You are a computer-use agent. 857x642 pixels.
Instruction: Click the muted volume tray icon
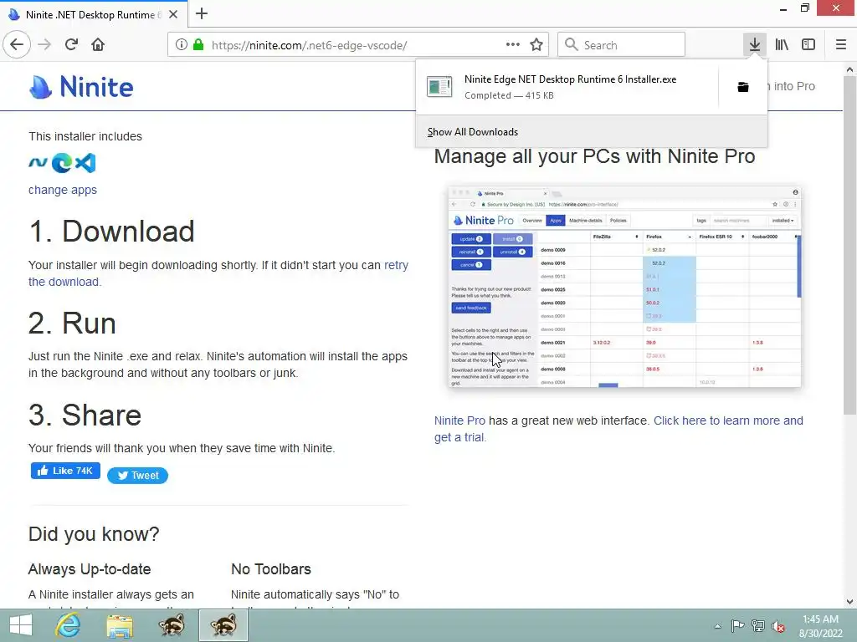778,626
